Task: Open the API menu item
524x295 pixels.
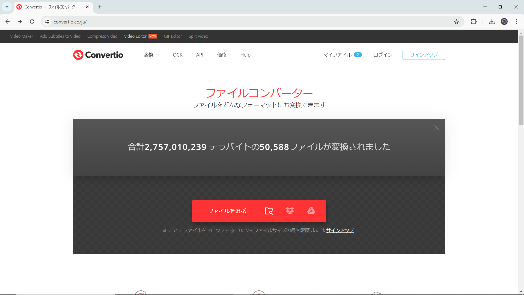Action: click(x=200, y=55)
